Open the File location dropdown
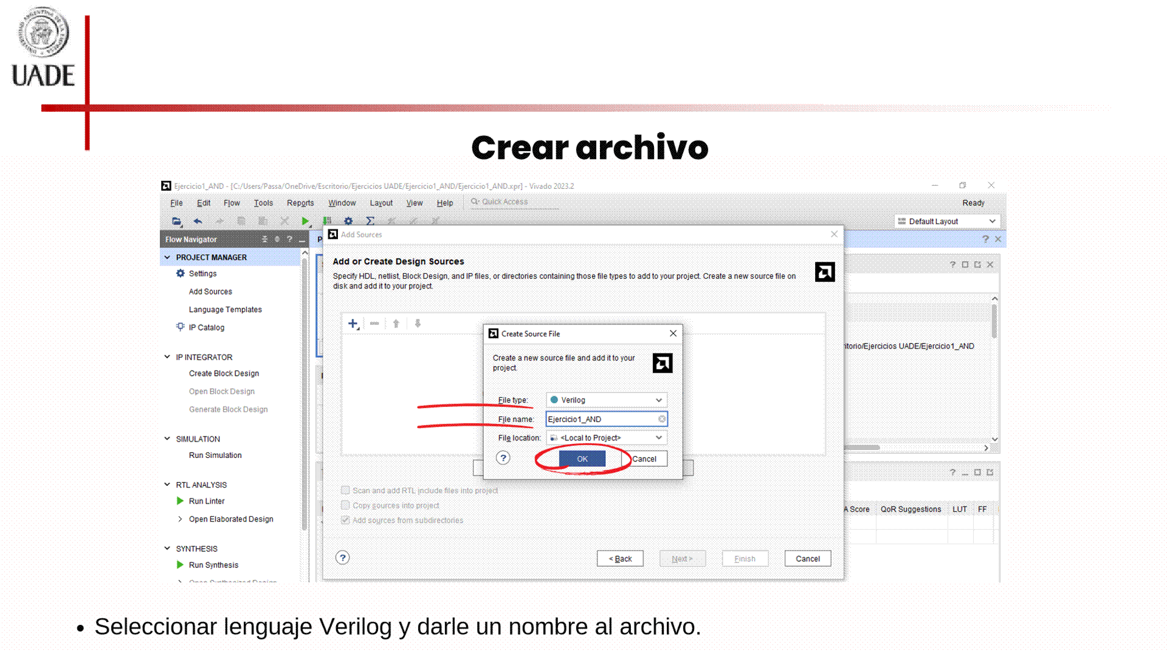 [606, 438]
